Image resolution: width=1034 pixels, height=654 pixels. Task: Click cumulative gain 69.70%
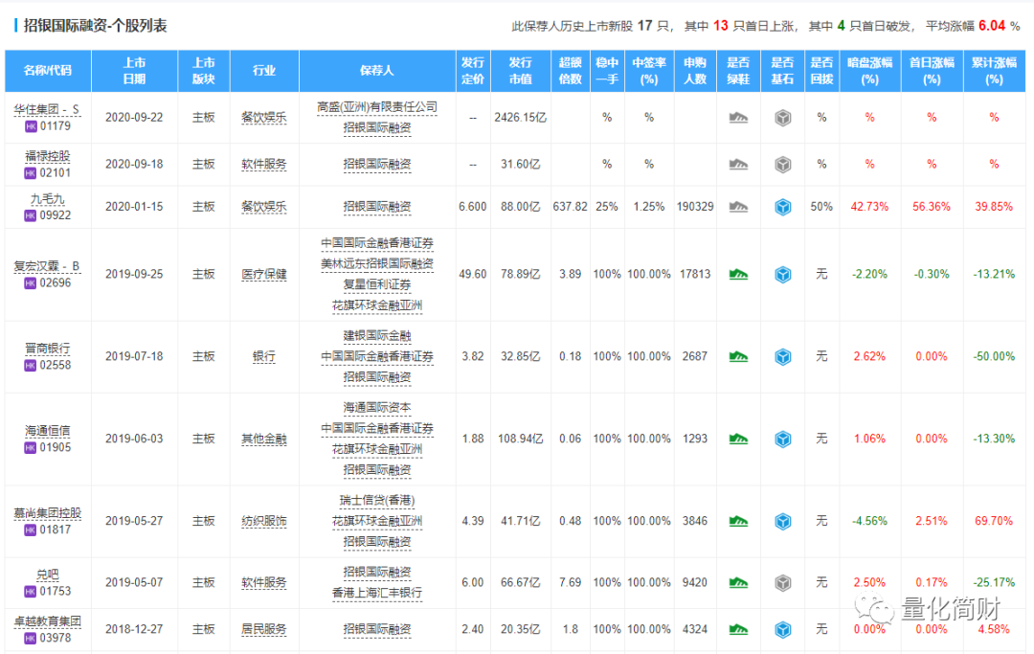[x=994, y=522]
